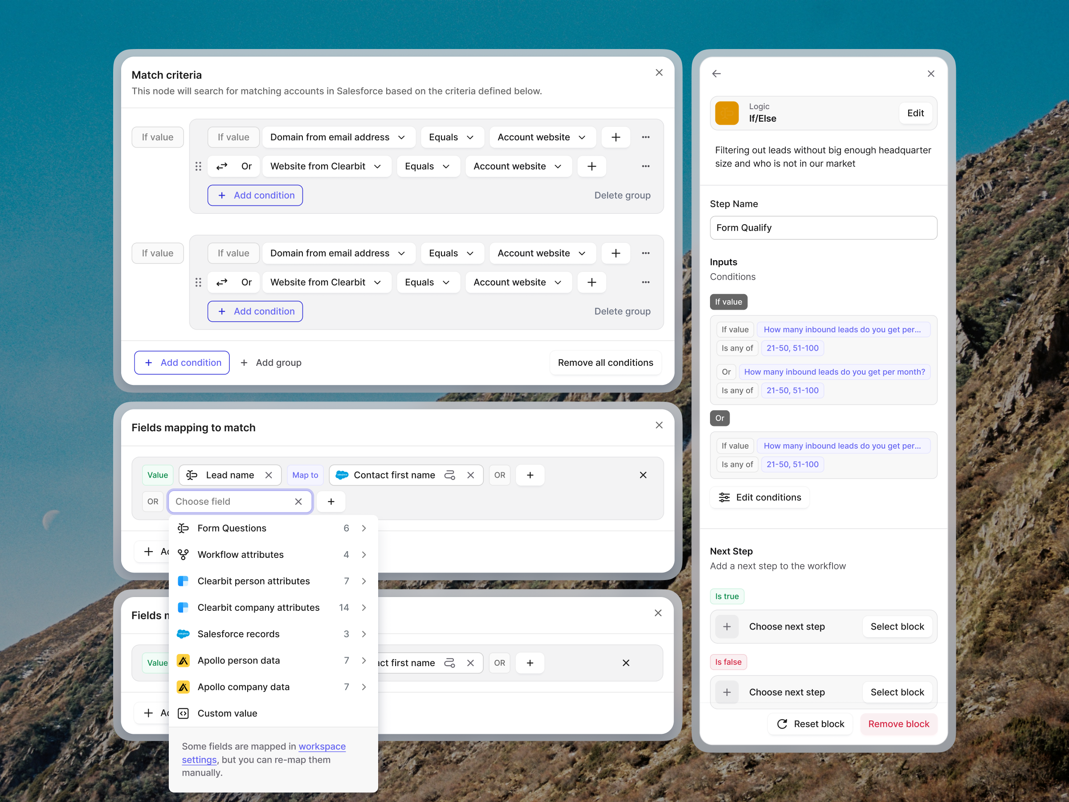Click the back arrow in the Form Qualify panel

716,74
